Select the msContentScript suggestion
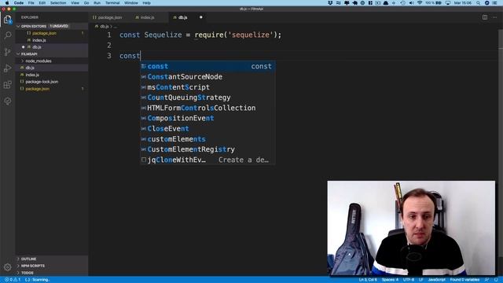 pyautogui.click(x=207, y=87)
